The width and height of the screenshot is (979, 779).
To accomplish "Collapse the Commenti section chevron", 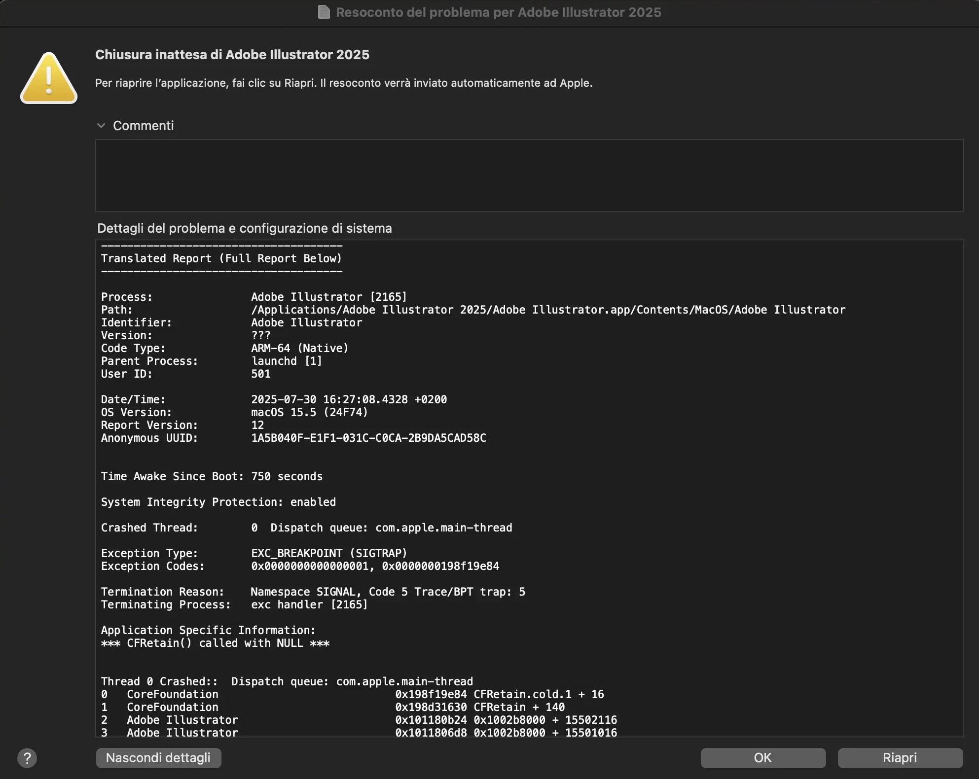I will pyautogui.click(x=101, y=126).
